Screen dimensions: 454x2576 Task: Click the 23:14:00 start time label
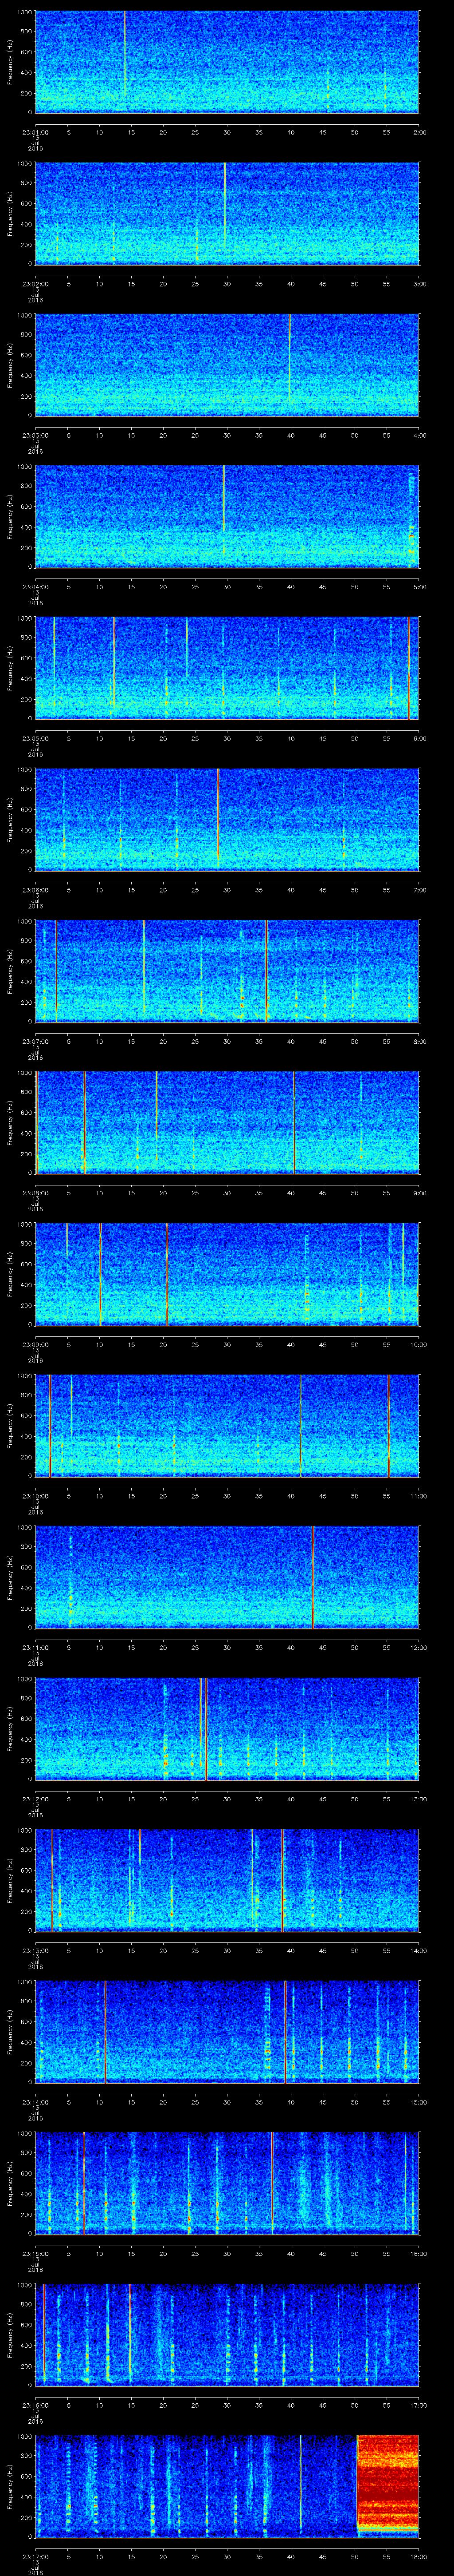[35, 2101]
